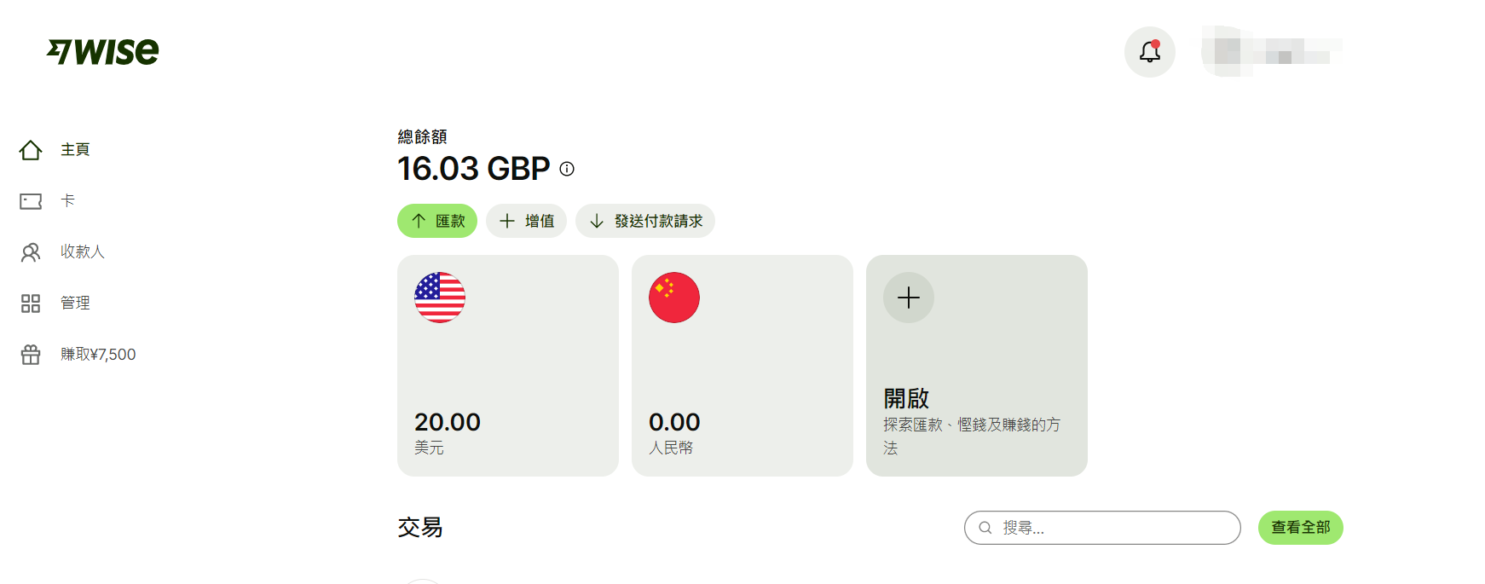Open the search magnifier in transactions

tap(985, 528)
